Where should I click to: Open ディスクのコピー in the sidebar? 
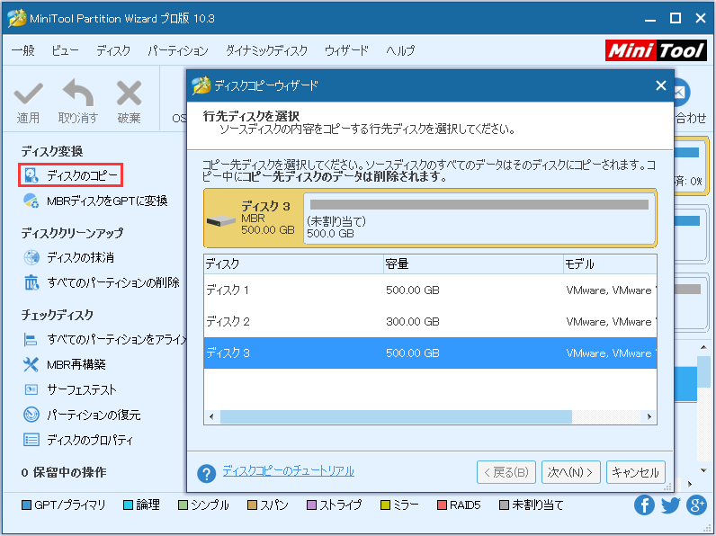[71, 175]
